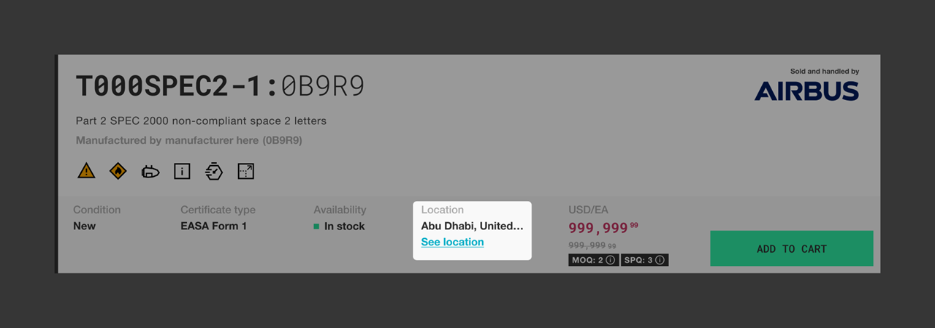The image size is (935, 328).
Task: Click the part description text
Action: [201, 121]
